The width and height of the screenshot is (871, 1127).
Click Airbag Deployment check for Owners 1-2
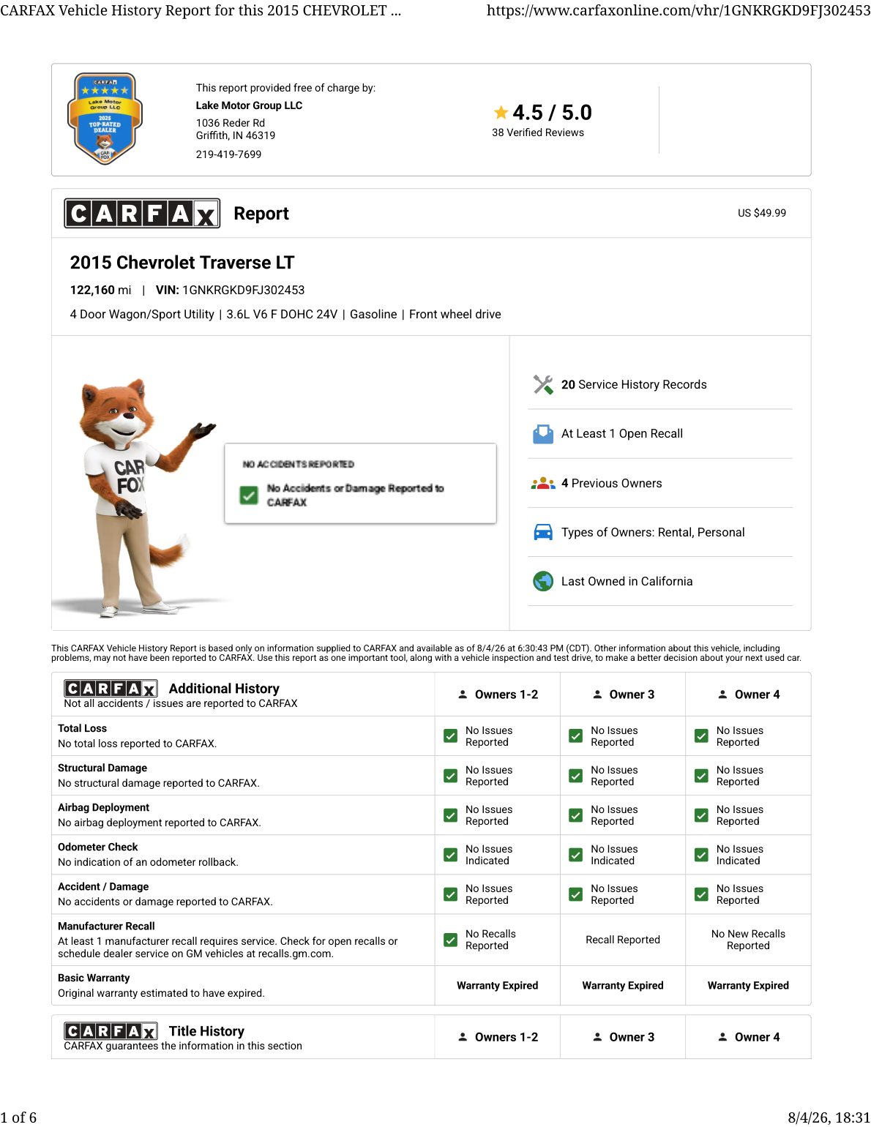[x=451, y=815]
